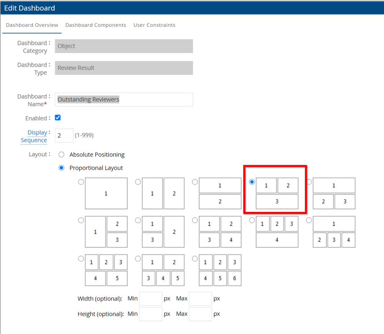Select the Dashboard Overview tab
The image size is (384, 334).
click(x=32, y=25)
